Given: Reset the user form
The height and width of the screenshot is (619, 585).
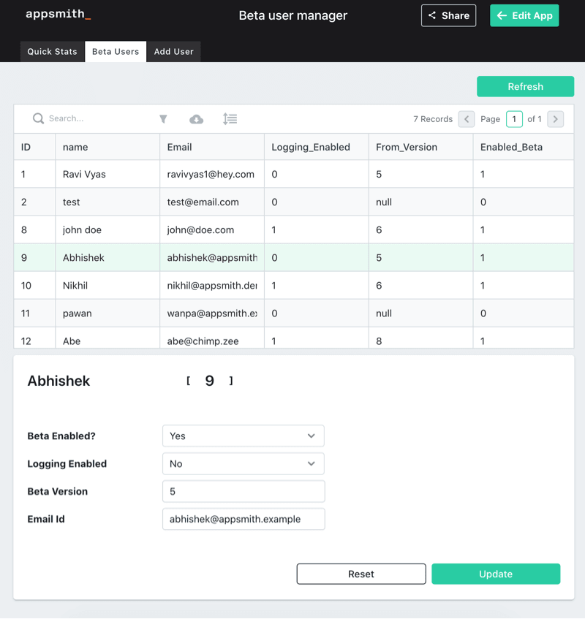Looking at the screenshot, I should (x=361, y=574).
